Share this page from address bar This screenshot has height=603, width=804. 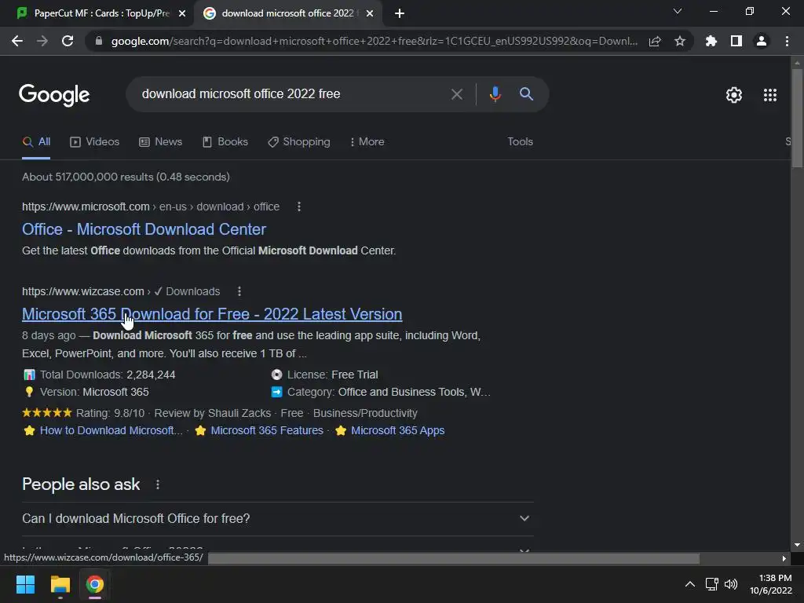(x=655, y=41)
